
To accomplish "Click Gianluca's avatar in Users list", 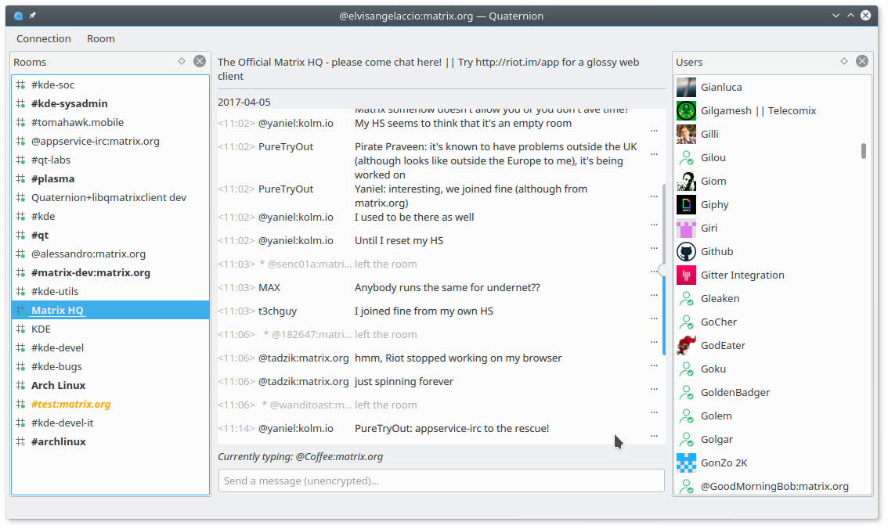I will 686,87.
